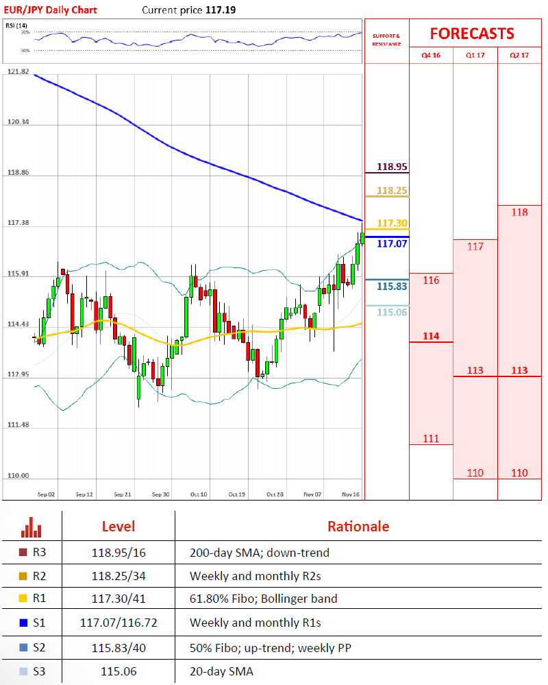This screenshot has width=548, height=685.
Task: Click '50% Fibo; up-trend; weekly PP' rationale
Action: click(271, 648)
